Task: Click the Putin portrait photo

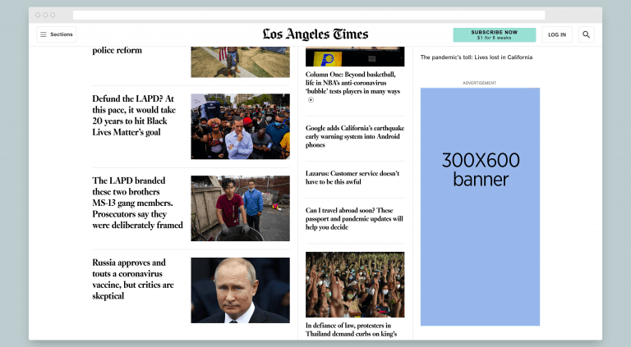Action: [240, 290]
